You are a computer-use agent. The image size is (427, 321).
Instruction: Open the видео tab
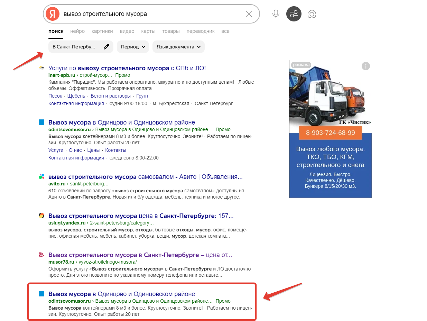click(x=127, y=31)
